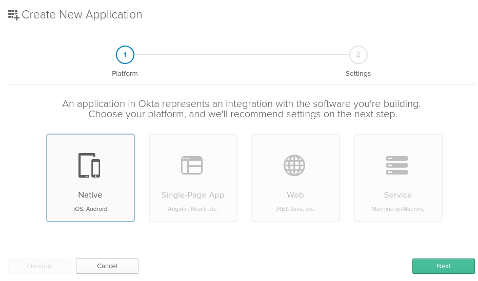Click the Angular, React, etc. subtitle
Viewport: 478px width, 281px height.
tap(193, 209)
